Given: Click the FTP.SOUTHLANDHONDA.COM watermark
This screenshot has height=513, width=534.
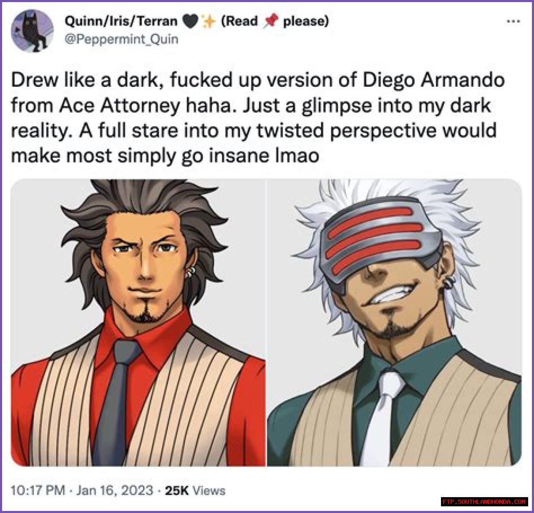Looking at the screenshot, I should pyautogui.click(x=484, y=501).
